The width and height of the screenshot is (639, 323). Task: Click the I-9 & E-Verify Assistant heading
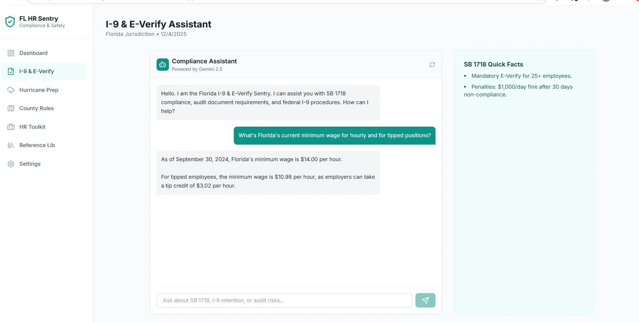158,24
